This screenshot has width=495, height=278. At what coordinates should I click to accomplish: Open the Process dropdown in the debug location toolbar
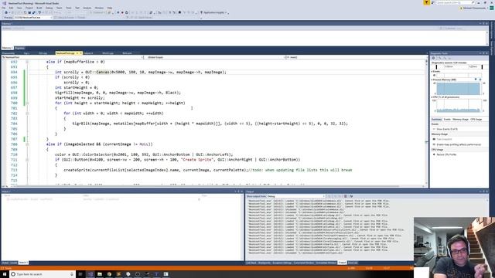coord(32,18)
